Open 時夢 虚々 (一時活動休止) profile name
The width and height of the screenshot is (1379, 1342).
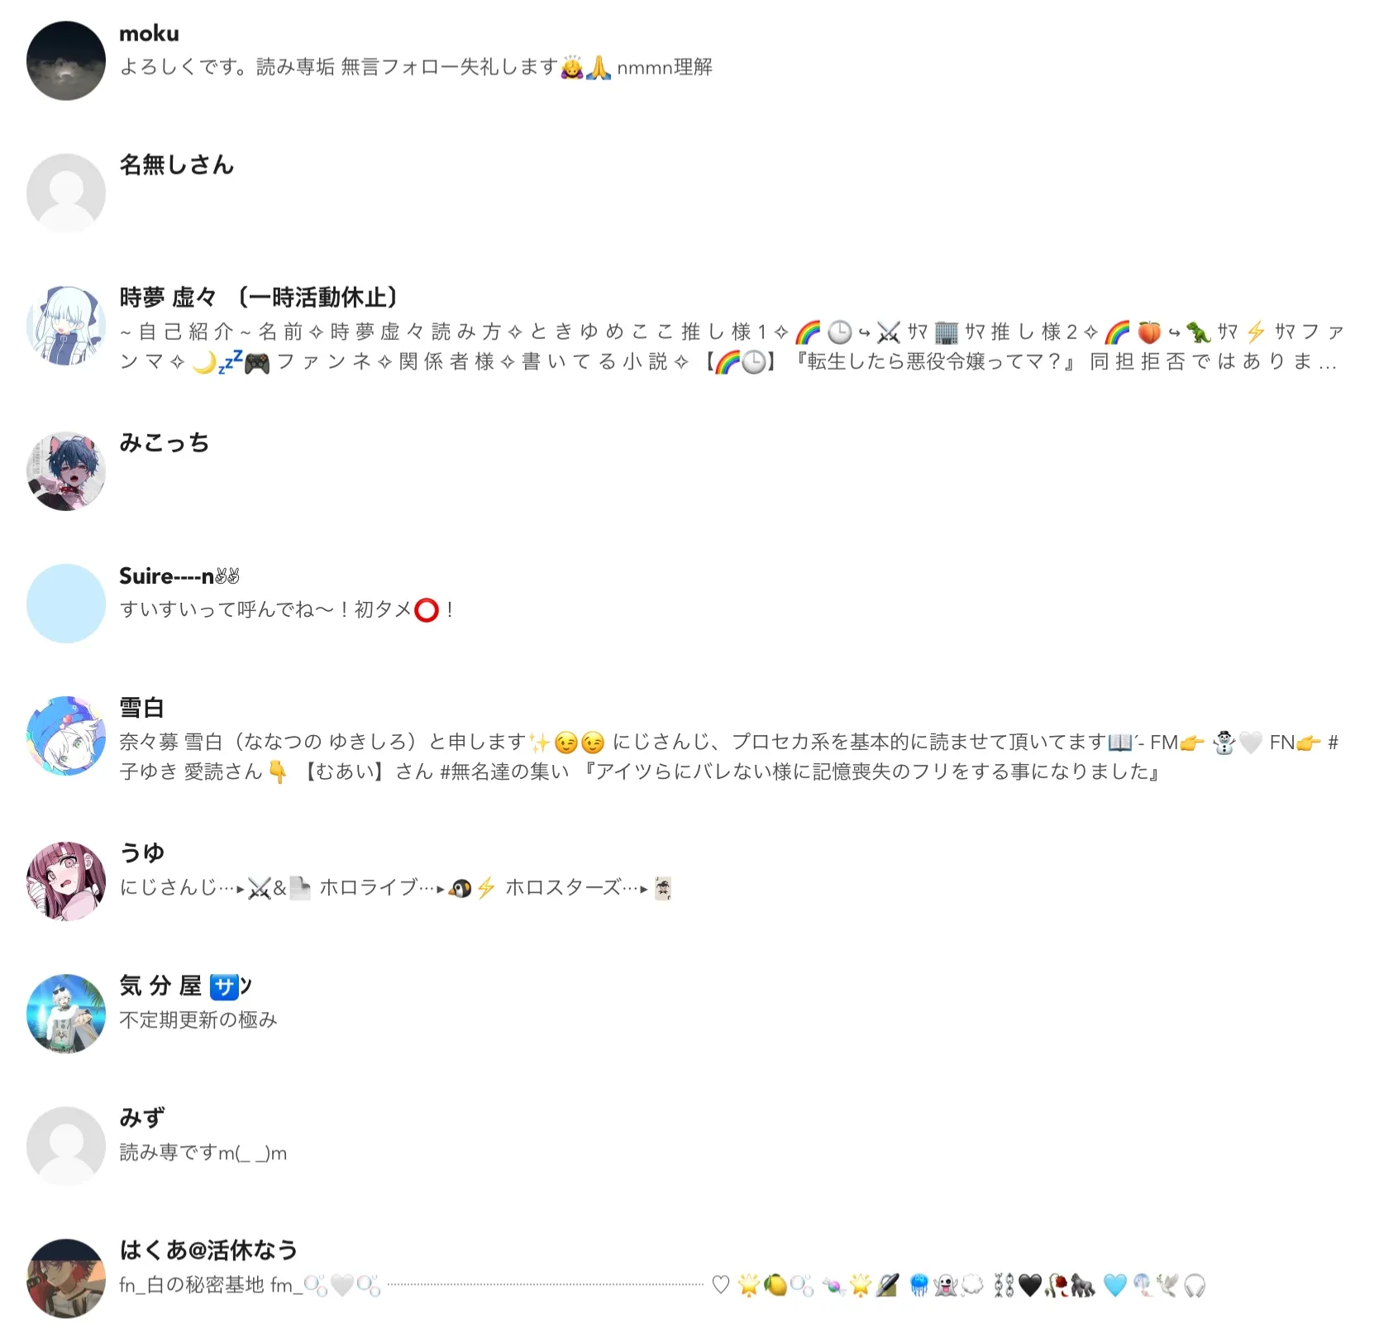[259, 298]
